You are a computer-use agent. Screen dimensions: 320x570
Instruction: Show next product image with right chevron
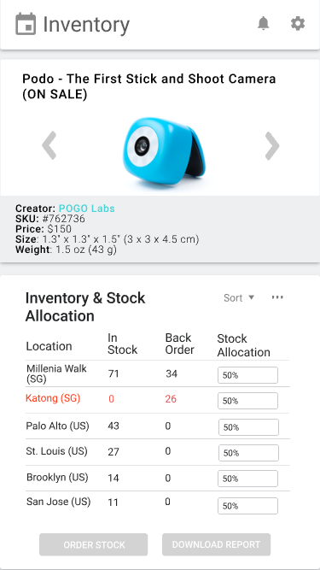[272, 145]
